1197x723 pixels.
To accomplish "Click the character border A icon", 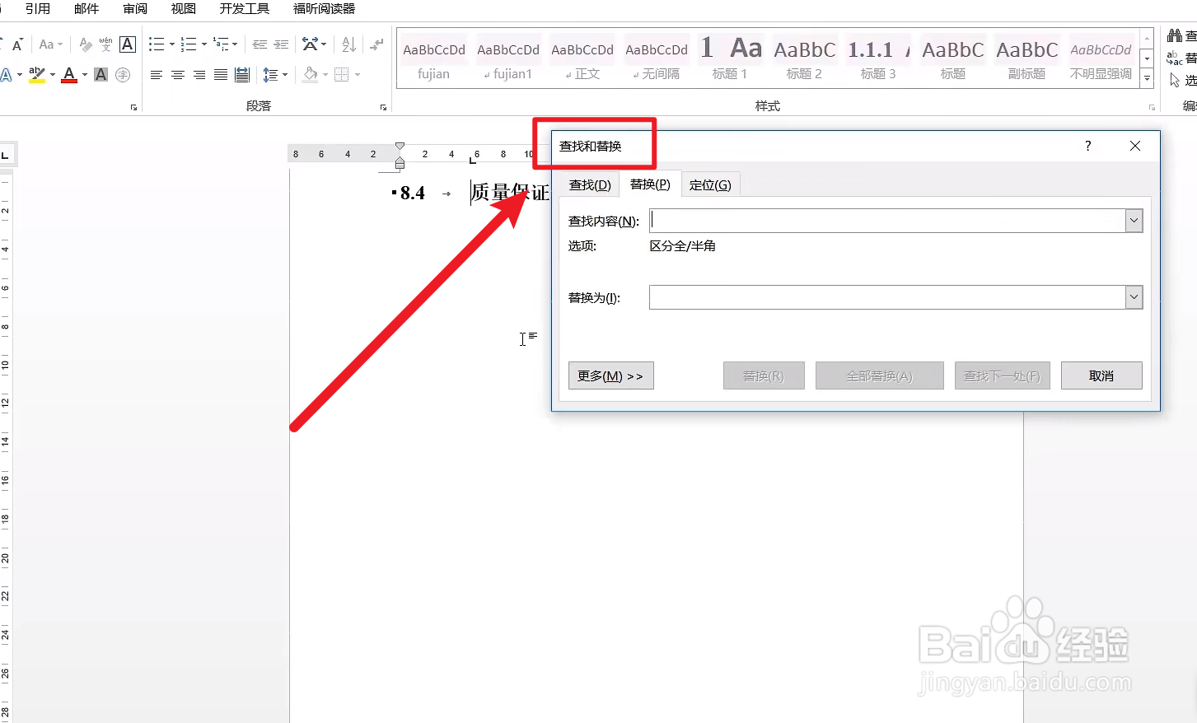I will [x=128, y=44].
